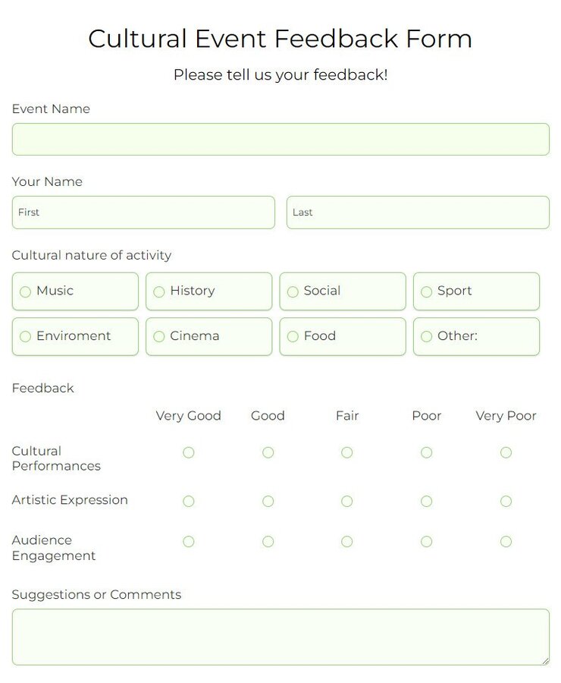
Task: Rate Artistic Expression as Very Poor
Action: click(506, 501)
